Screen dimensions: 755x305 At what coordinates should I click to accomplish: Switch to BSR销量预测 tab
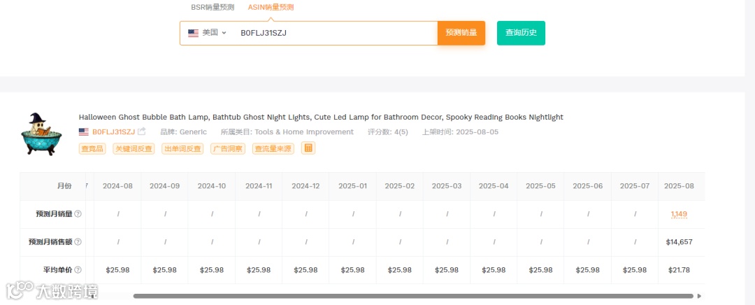tap(213, 7)
